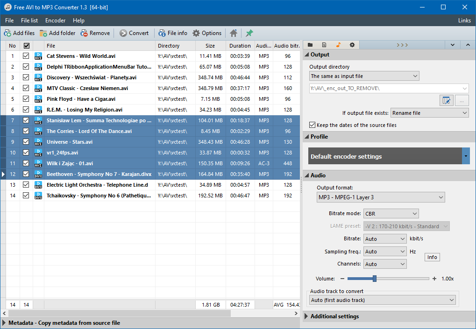Toggle checkbox for vr1_24fps.avi
Viewport: 476px width, 329px height.
(x=26, y=153)
